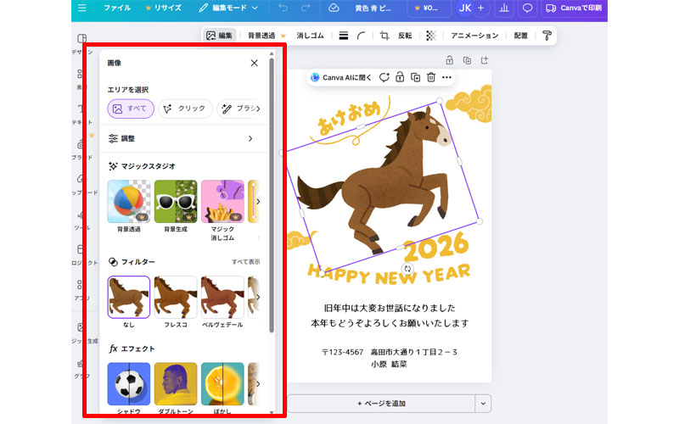Viewport: 679px width, 424px height.
Task: Open the border style lines icon
Action: (344, 36)
